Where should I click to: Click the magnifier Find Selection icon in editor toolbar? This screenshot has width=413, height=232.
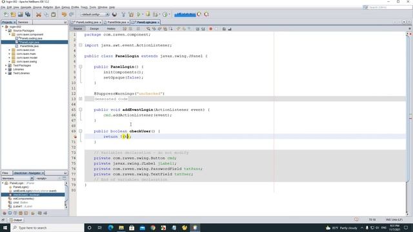[148, 28]
